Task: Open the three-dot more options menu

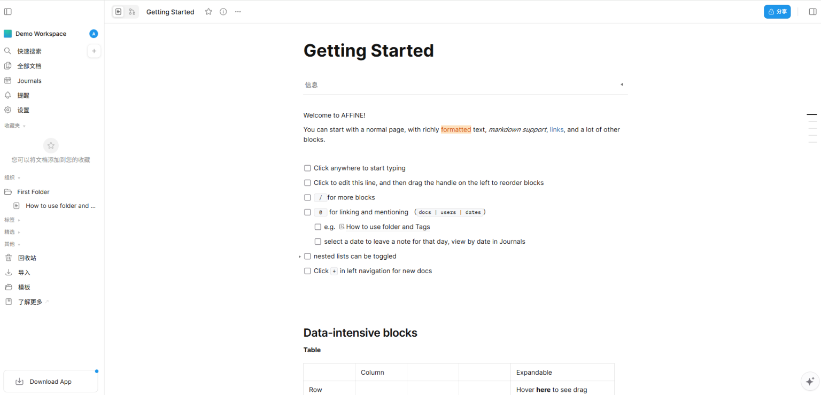Action: (238, 12)
